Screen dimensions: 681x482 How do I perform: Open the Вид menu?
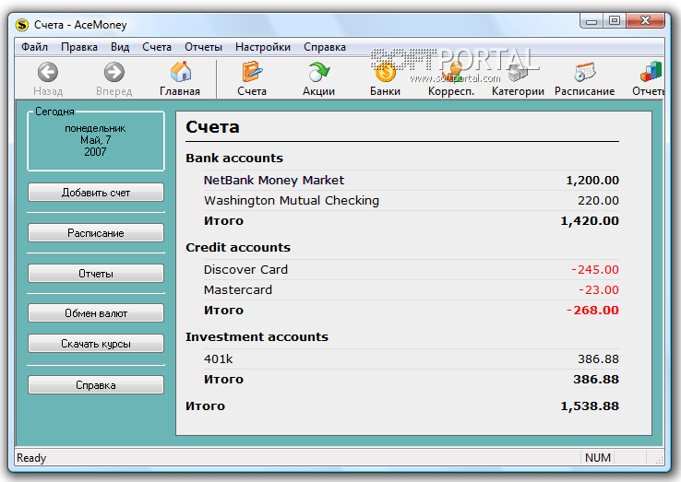pyautogui.click(x=120, y=47)
